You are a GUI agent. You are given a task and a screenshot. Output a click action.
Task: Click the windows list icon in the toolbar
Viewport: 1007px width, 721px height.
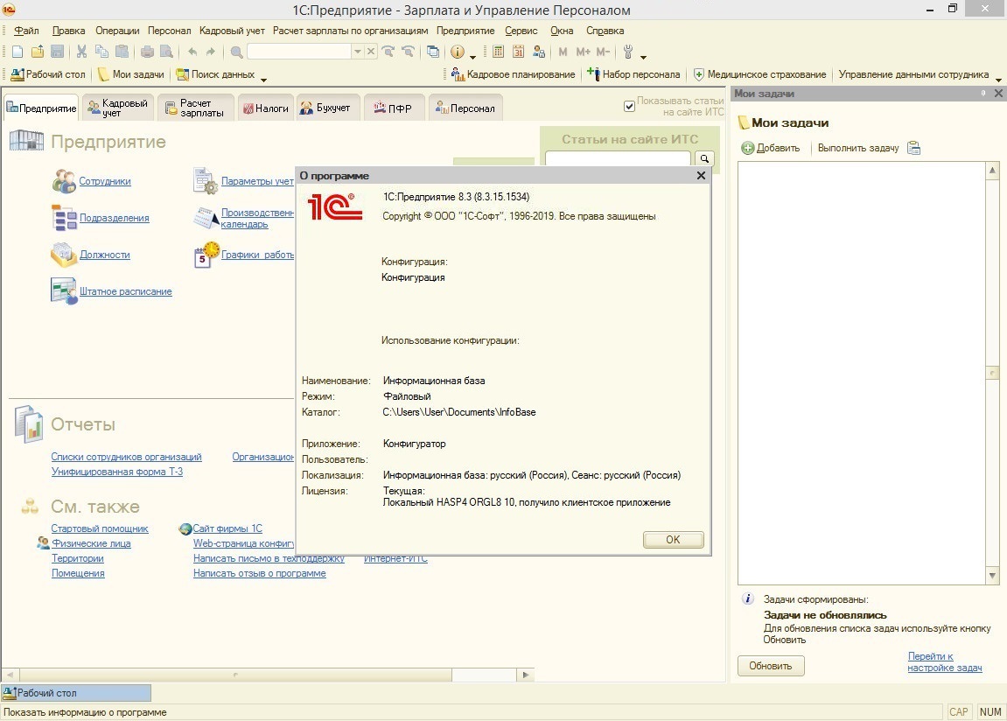(x=433, y=52)
